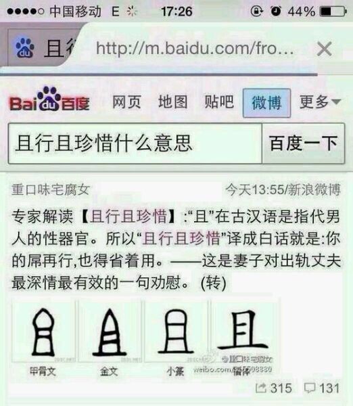Screen dimensions: 353x406
Task: Tap the 百度一下 search button
Action: tap(304, 143)
